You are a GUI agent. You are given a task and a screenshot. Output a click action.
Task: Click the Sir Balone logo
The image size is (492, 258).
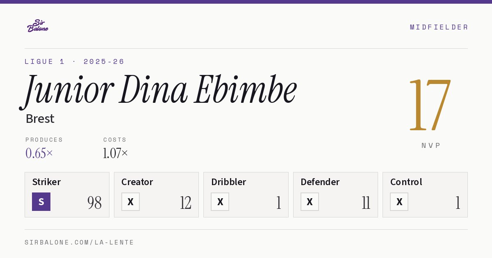click(38, 26)
